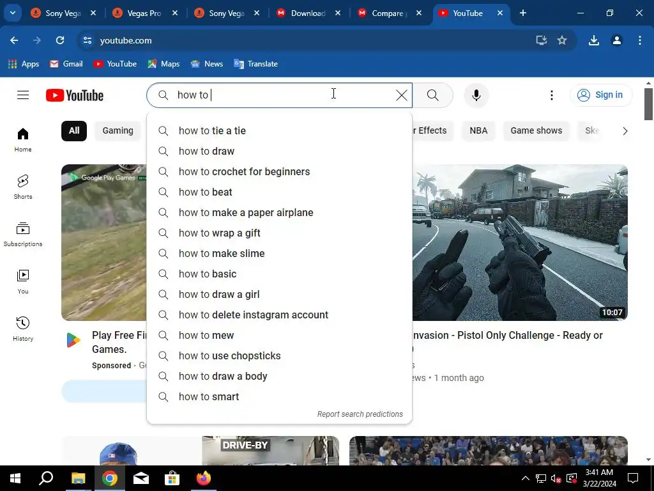Screen dimensions: 654x491
Task: Open the Gmail bookmark
Action: point(66,64)
